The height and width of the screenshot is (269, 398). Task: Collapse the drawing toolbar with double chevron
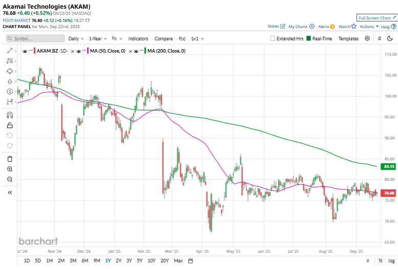click(x=10, y=192)
